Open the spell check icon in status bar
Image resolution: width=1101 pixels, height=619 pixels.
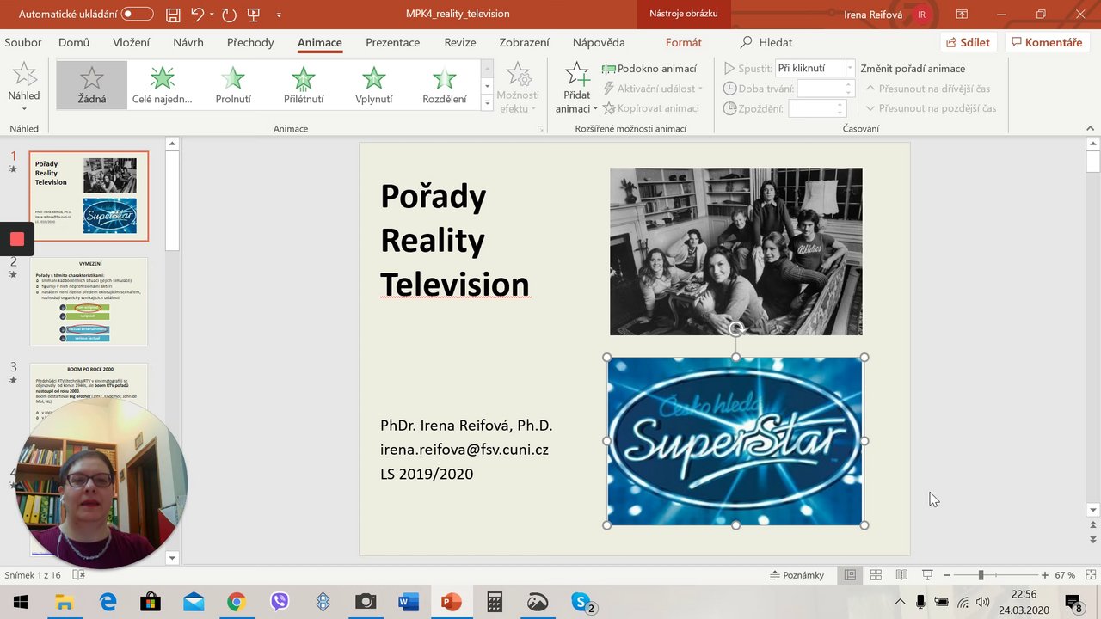pyautogui.click(x=78, y=575)
